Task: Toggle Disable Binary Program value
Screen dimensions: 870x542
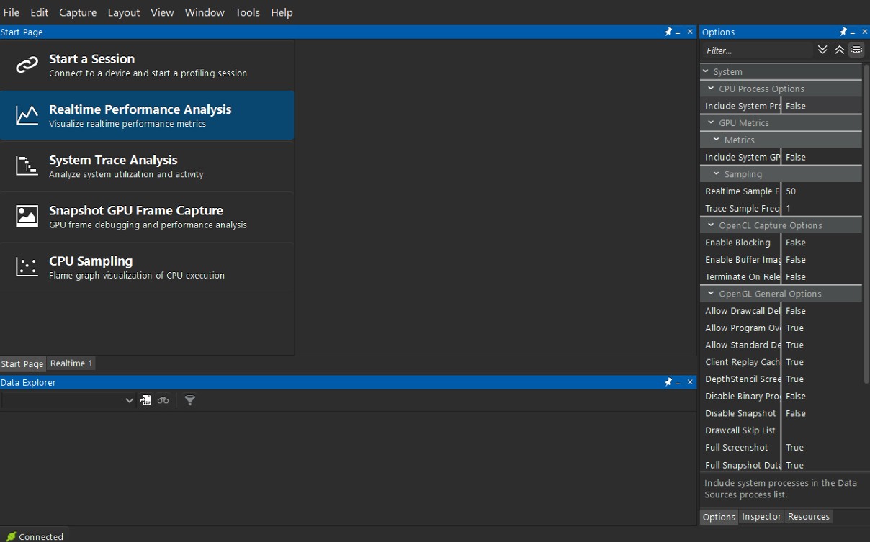Action: [822, 397]
